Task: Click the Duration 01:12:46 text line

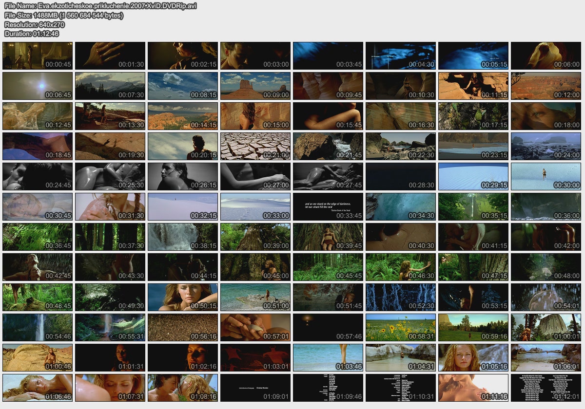Action: (x=32, y=34)
